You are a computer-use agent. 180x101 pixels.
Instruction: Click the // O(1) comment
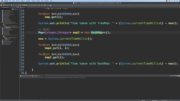pos(44,29)
